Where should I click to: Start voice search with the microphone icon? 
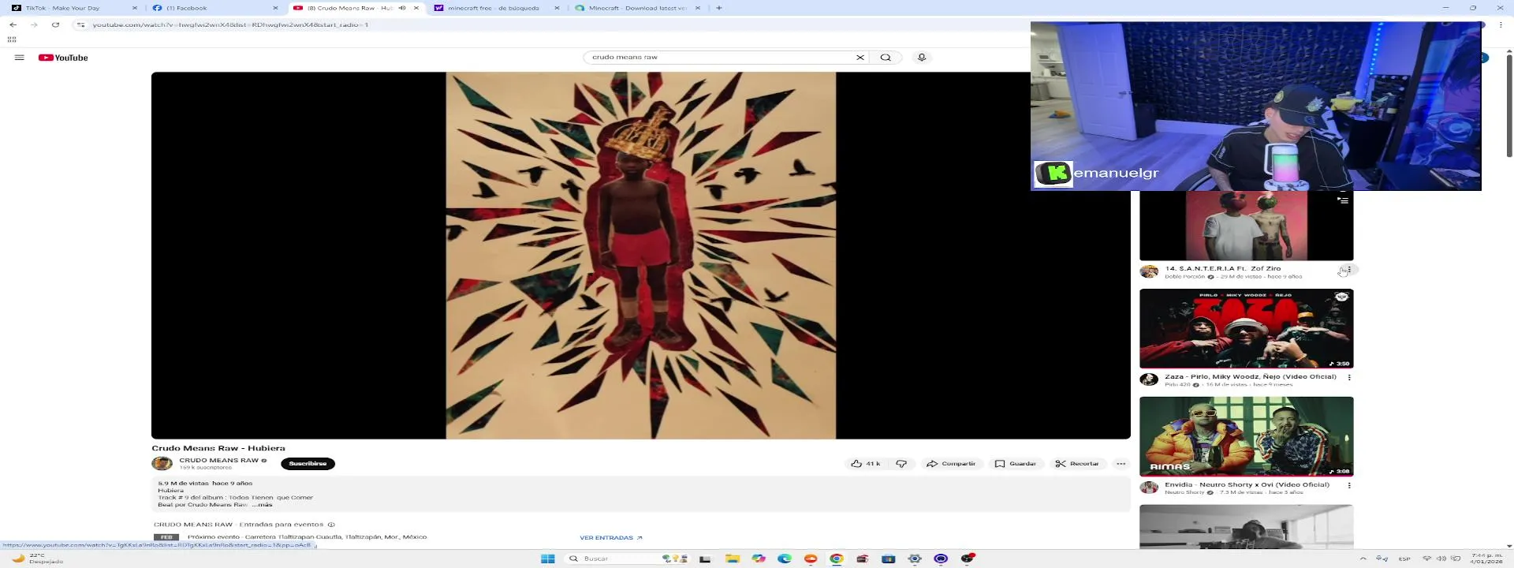point(921,57)
